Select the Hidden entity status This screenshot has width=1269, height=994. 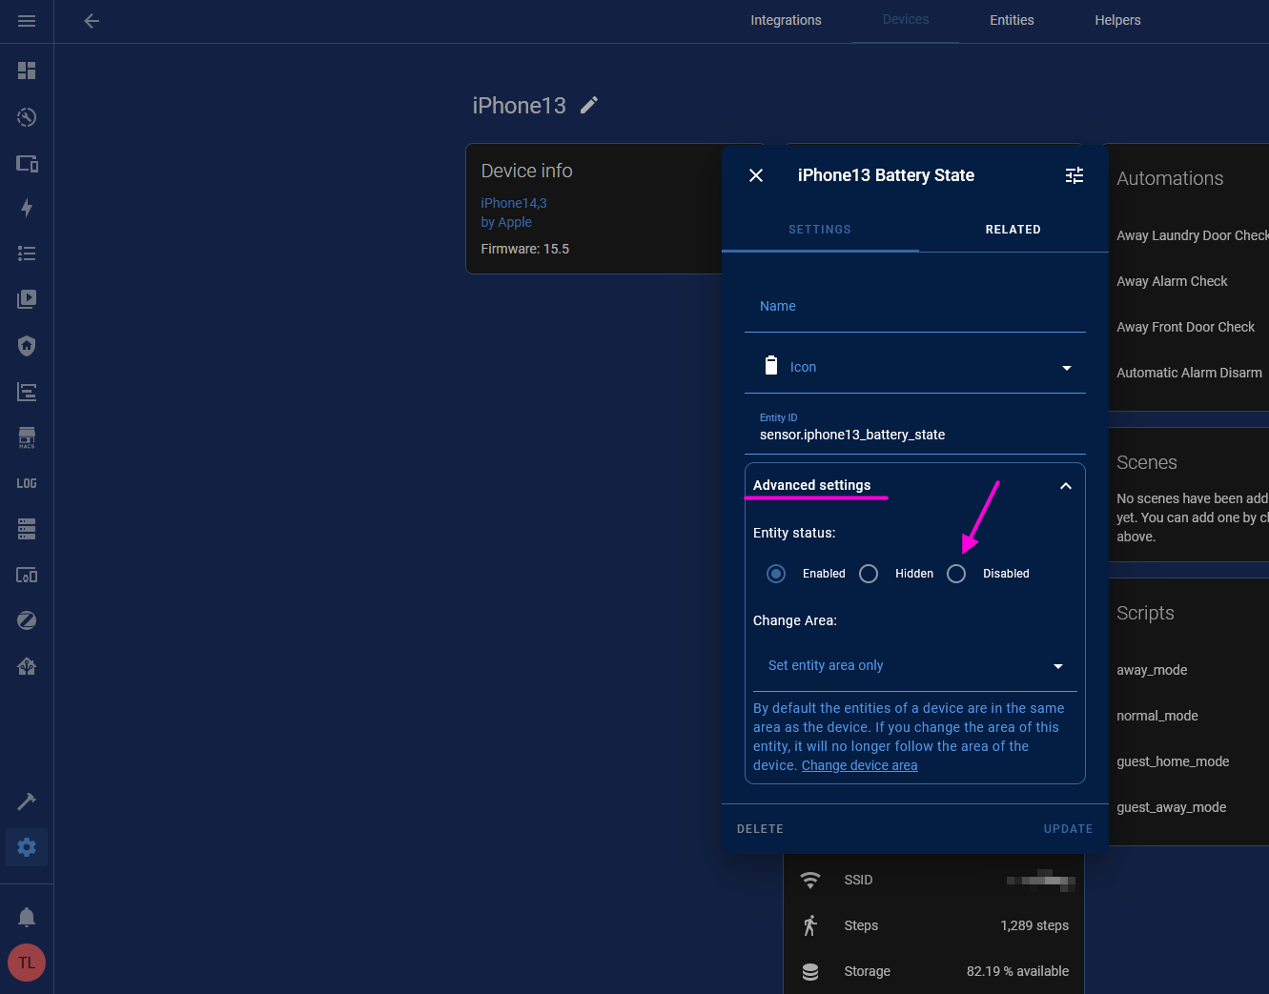click(x=869, y=574)
